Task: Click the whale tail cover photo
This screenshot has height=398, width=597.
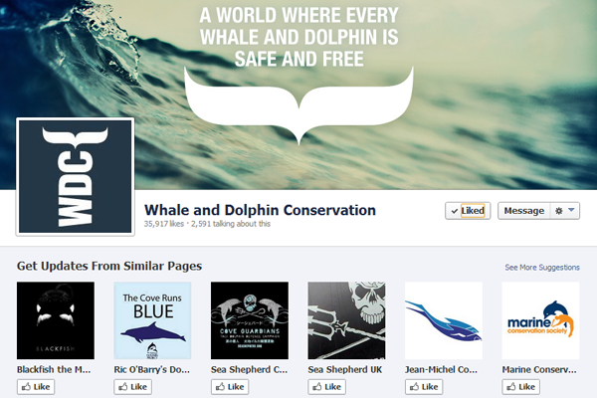Action: [x=298, y=95]
